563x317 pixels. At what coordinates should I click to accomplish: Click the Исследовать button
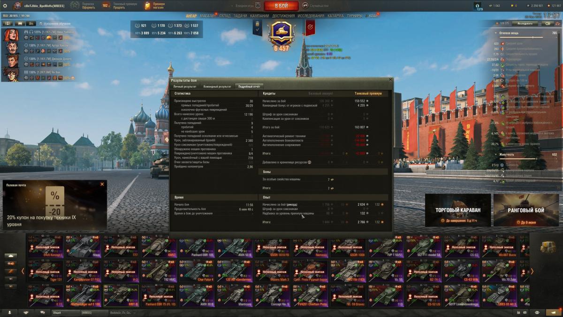point(525,23)
